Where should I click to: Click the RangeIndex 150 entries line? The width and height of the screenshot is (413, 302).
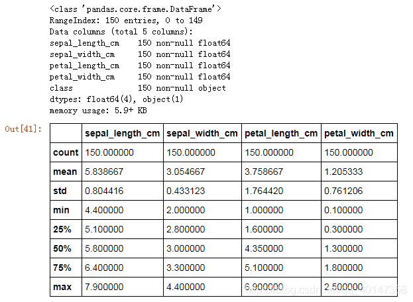pyautogui.click(x=126, y=21)
